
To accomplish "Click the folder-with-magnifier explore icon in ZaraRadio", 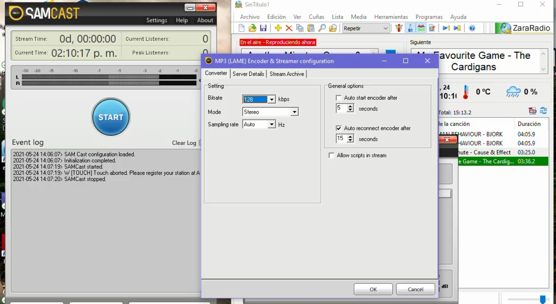I will [333, 28].
